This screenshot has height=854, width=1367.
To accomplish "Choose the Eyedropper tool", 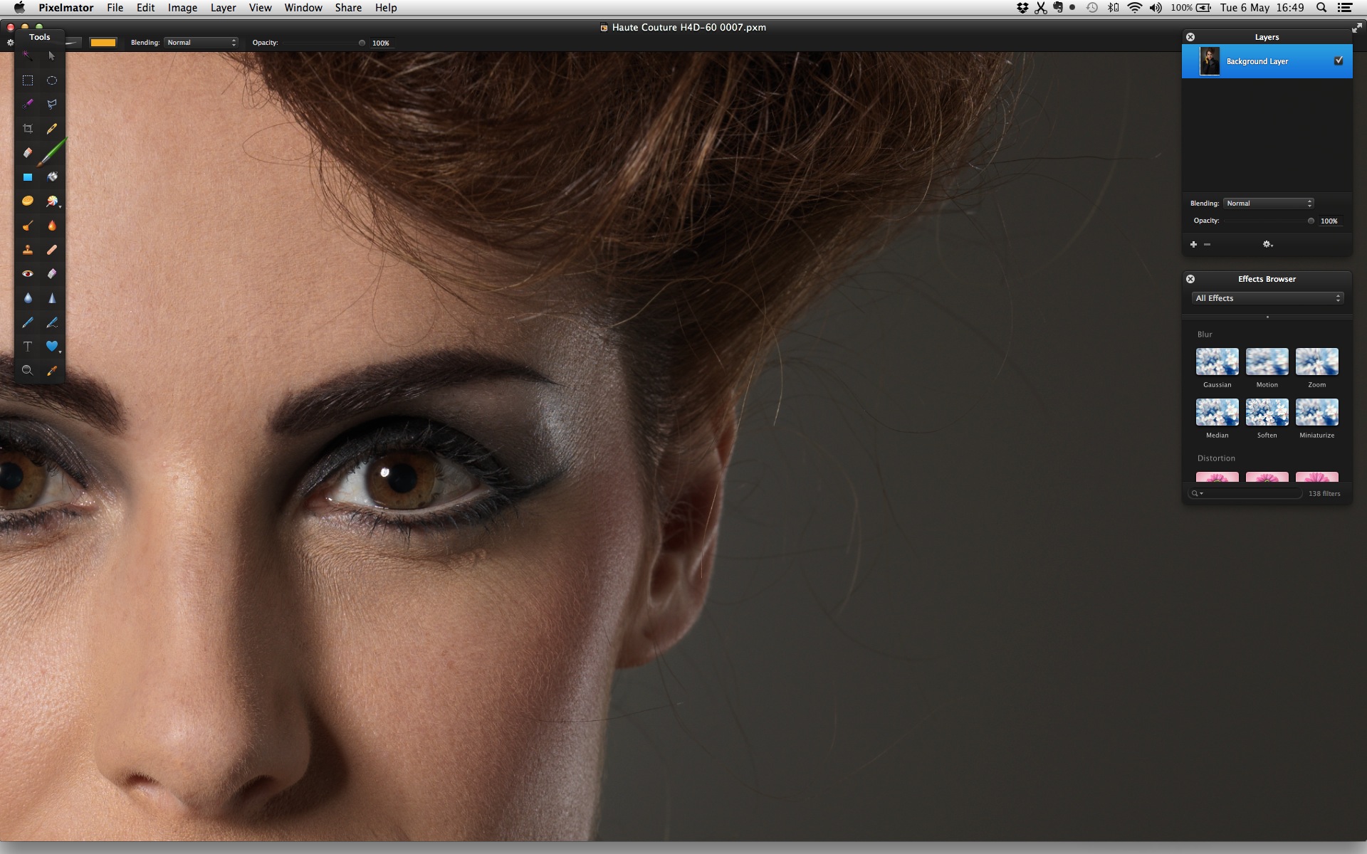I will pos(52,371).
